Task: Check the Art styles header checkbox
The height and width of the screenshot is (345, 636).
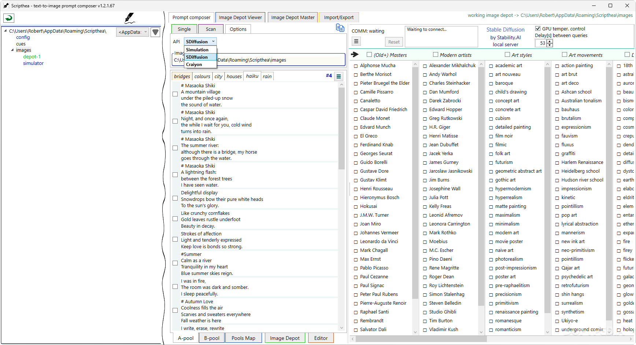Action: pos(507,55)
